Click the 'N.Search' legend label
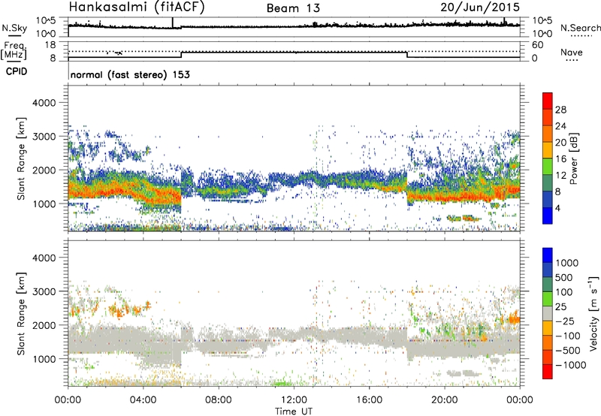 [580, 28]
